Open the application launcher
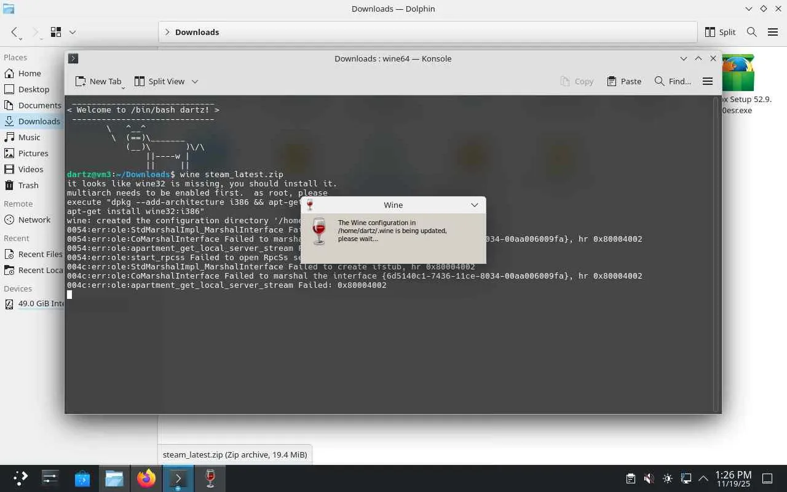The height and width of the screenshot is (492, 787). pos(20,478)
